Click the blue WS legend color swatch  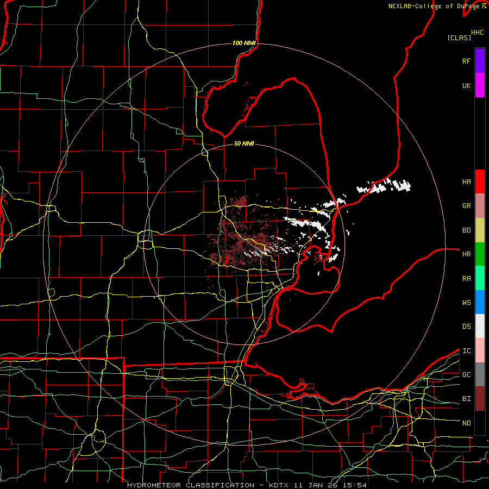tap(480, 302)
